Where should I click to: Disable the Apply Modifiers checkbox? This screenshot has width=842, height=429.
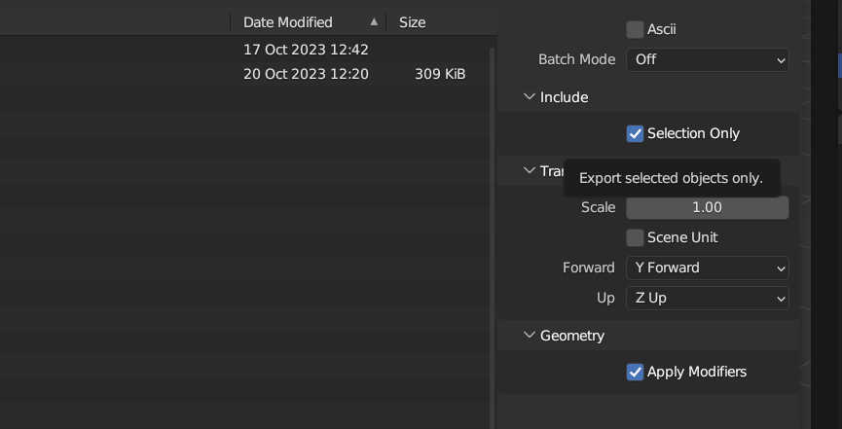point(635,372)
